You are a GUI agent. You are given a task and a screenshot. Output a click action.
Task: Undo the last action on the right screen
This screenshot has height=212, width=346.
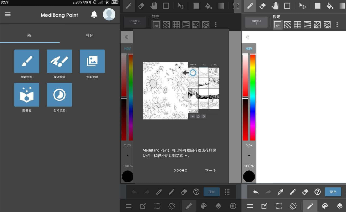256,192
